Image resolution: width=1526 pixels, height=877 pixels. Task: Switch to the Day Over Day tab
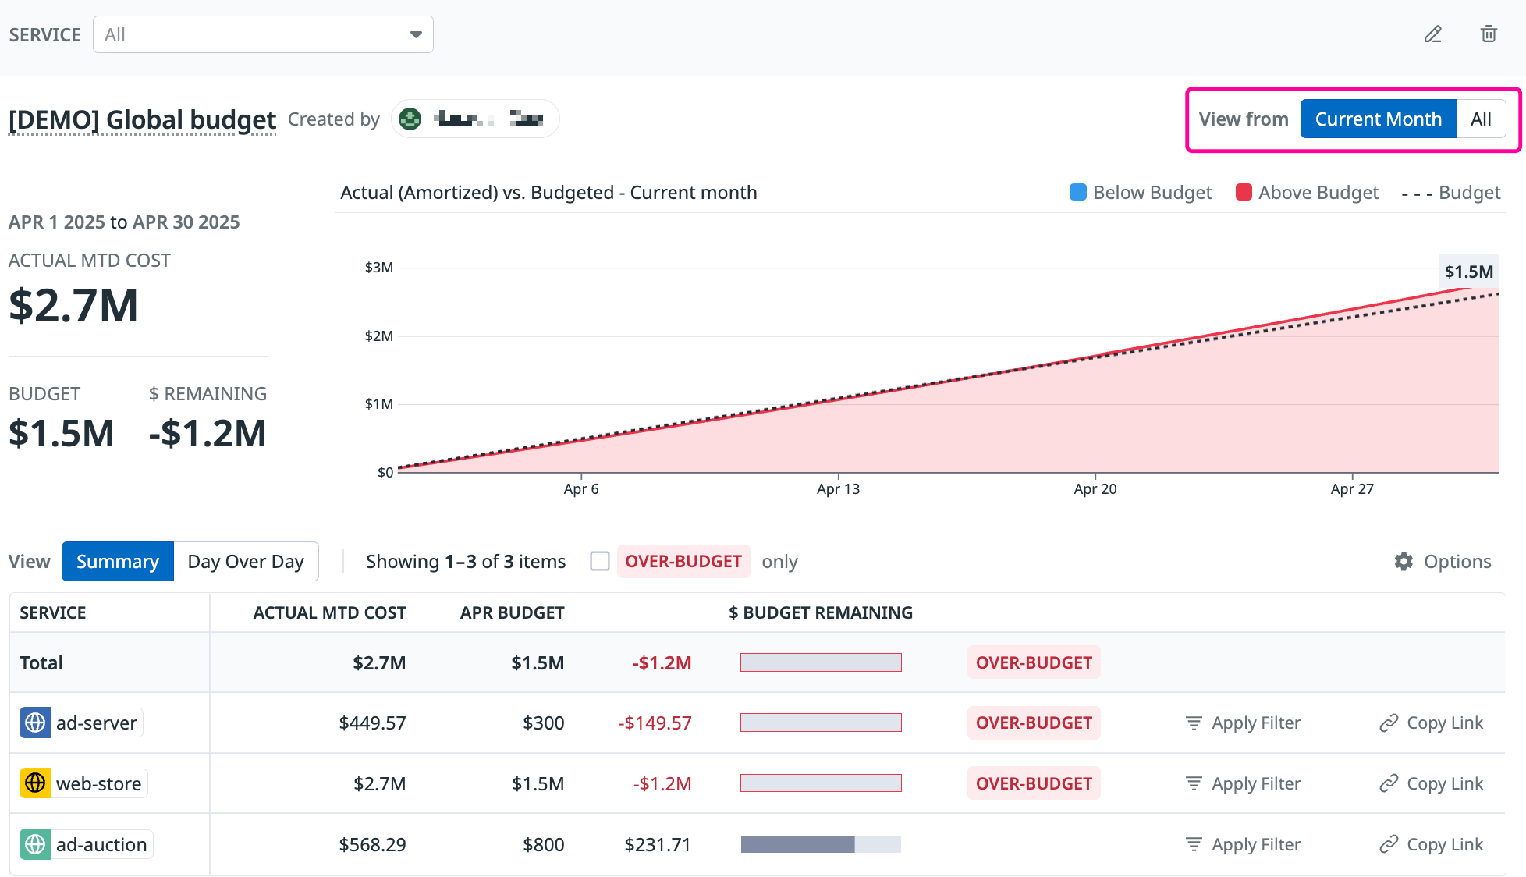point(246,562)
